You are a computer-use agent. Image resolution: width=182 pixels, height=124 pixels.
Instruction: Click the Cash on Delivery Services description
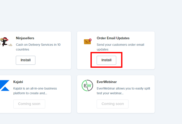click(x=38, y=47)
